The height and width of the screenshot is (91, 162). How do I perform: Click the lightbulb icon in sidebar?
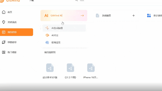[4, 22]
